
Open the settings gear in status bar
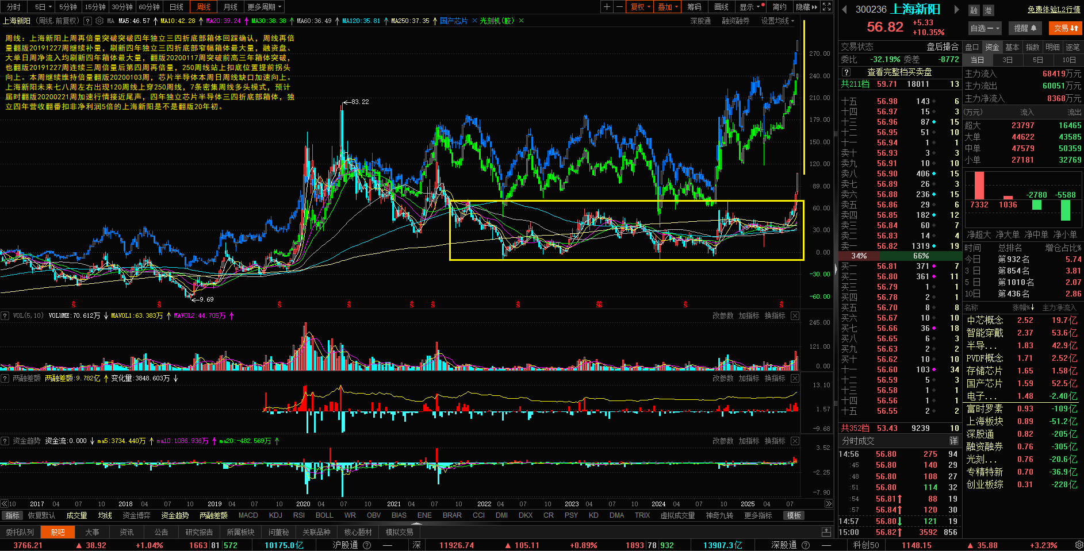coord(1078,545)
